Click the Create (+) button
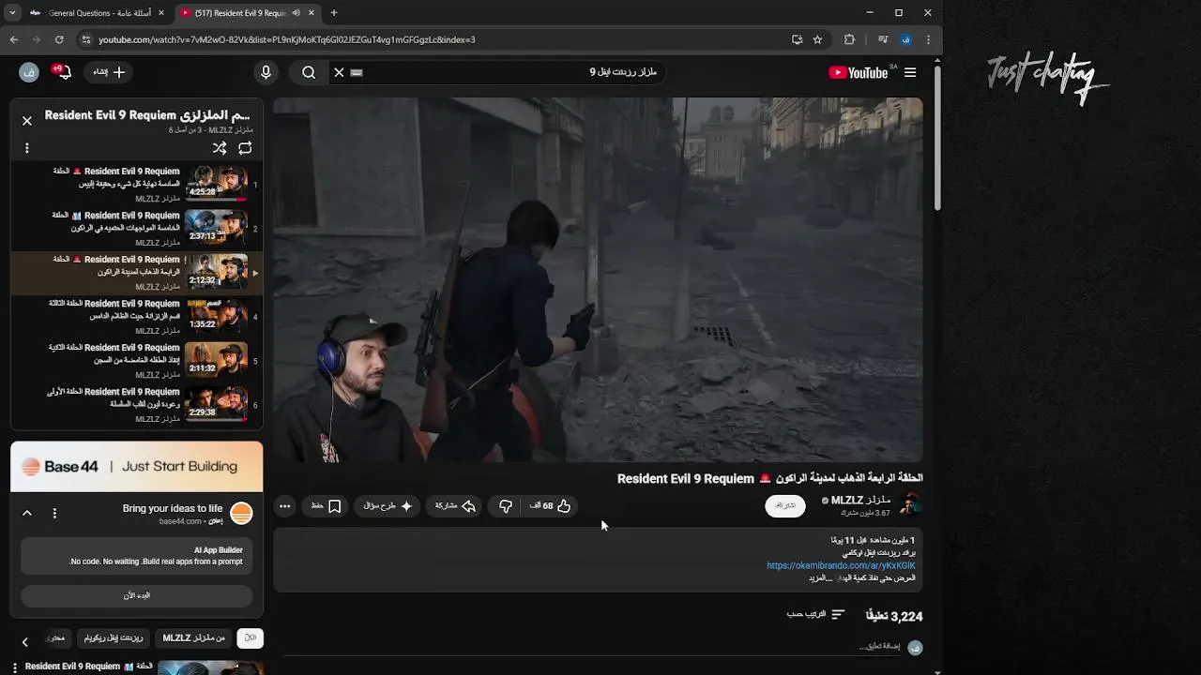1201x675 pixels. [x=109, y=72]
